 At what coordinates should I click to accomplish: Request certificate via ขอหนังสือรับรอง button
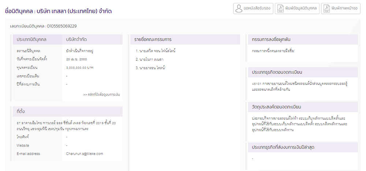[253, 8]
